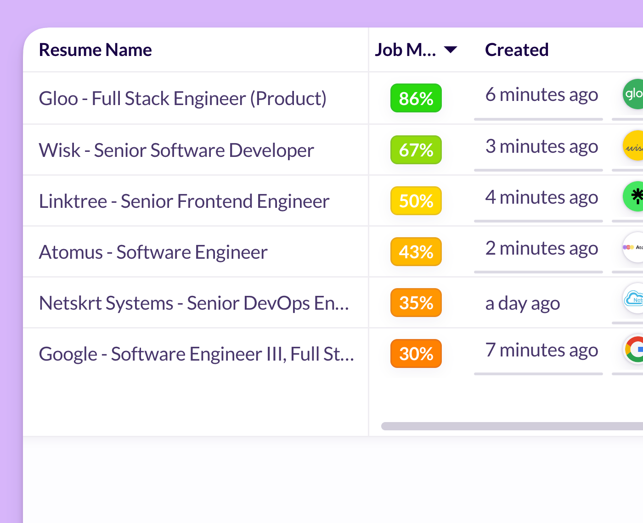Image resolution: width=643 pixels, height=523 pixels.
Task: Click the Resume Name column header
Action: (96, 50)
